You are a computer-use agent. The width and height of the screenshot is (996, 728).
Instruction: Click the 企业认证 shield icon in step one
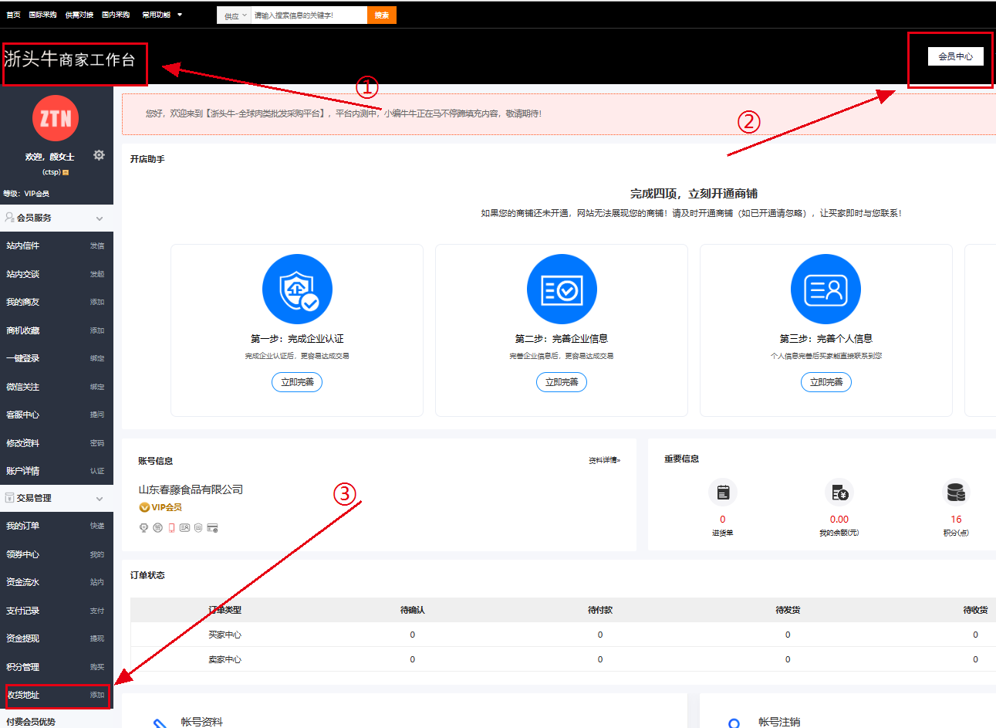click(x=297, y=290)
